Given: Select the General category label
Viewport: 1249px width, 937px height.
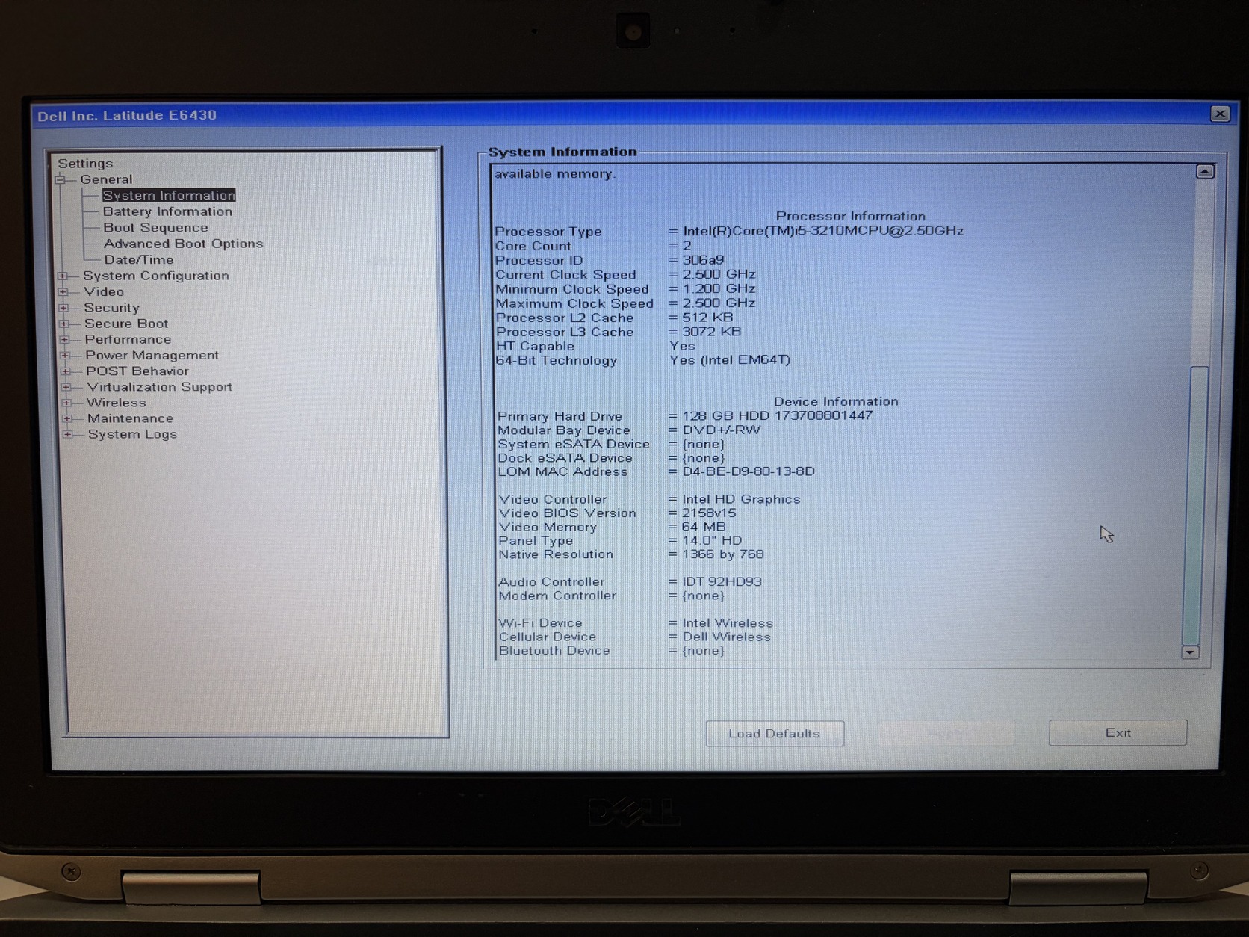Looking at the screenshot, I should pyautogui.click(x=106, y=179).
